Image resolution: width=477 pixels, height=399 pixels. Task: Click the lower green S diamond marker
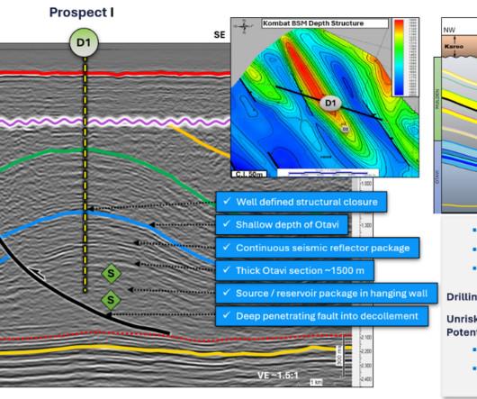[x=111, y=300]
